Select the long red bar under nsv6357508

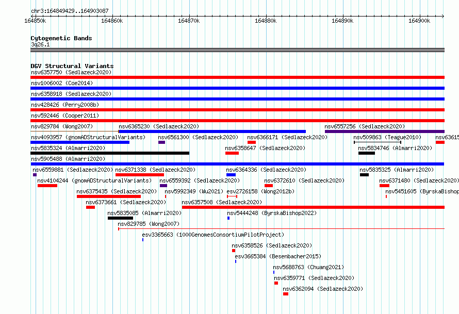(x=313, y=207)
